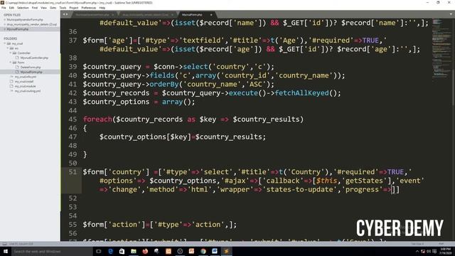Open File Explorer from taskbar
The width and height of the screenshot is (455, 256).
click(x=134, y=251)
